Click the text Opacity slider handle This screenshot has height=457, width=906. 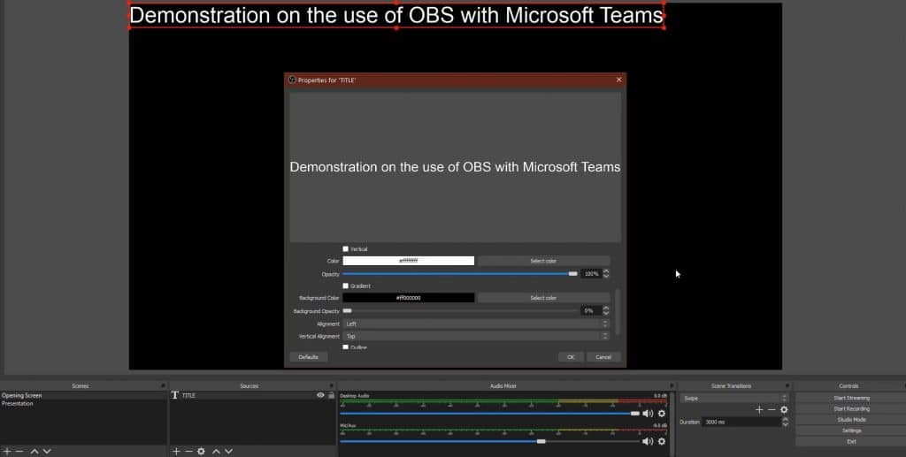click(x=572, y=273)
